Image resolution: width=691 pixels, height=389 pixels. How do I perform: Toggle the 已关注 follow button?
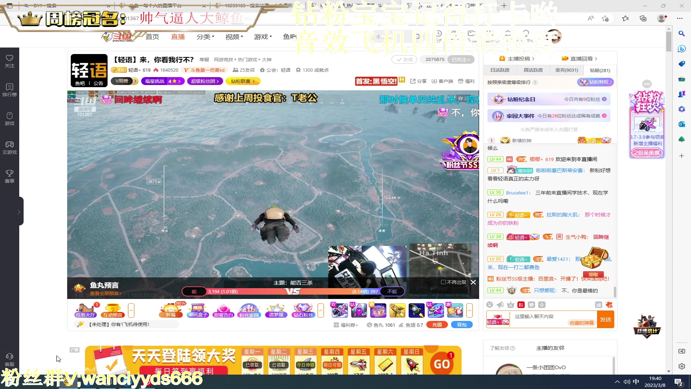click(x=461, y=59)
